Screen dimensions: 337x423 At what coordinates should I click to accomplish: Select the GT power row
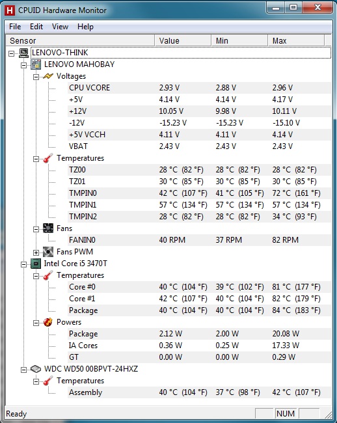click(199, 357)
